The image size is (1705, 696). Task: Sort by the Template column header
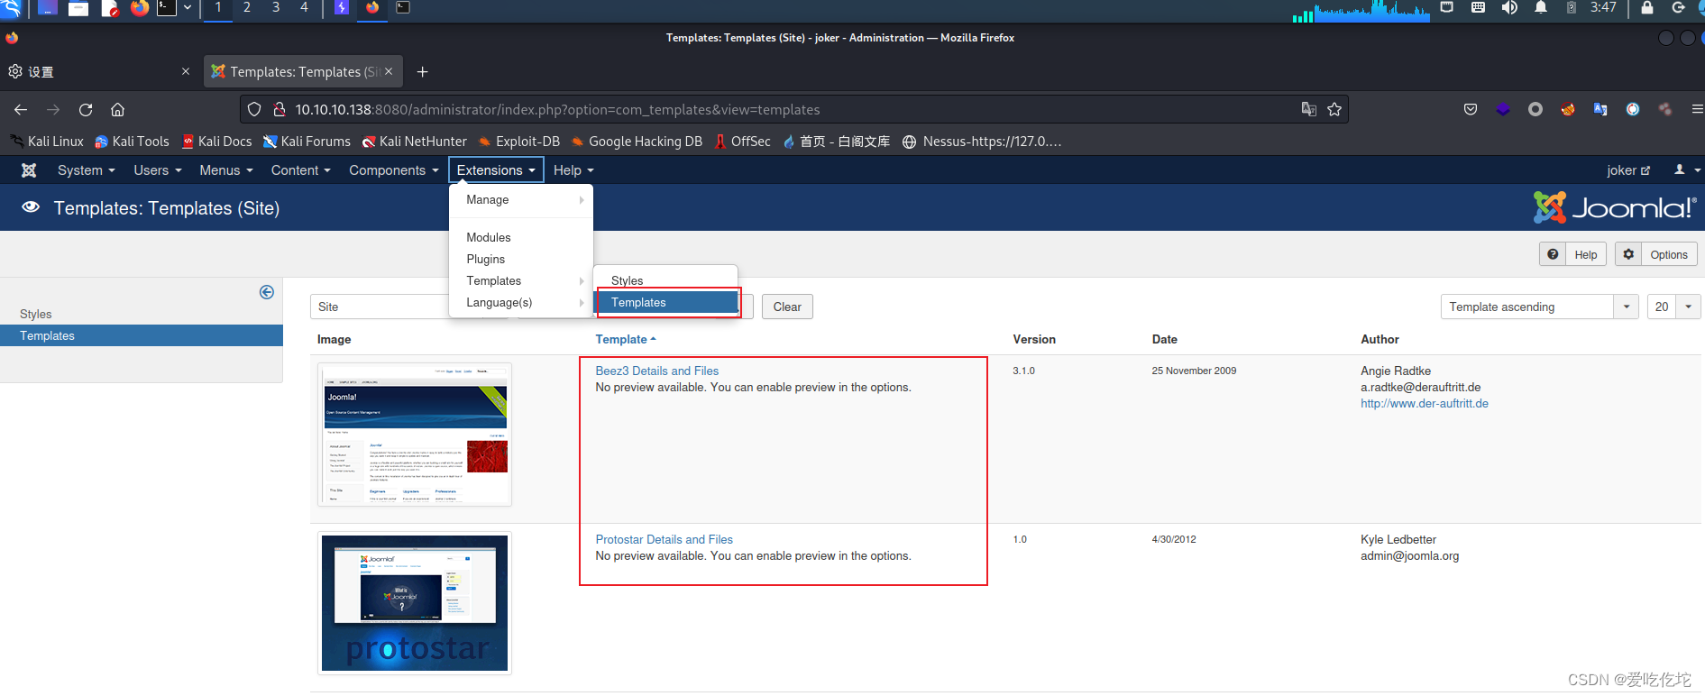626,339
